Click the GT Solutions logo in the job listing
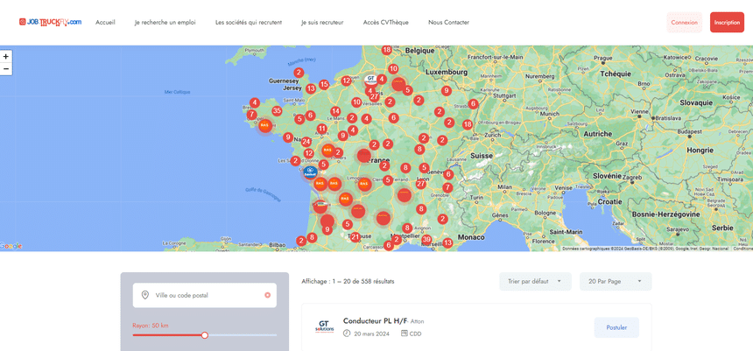This screenshot has height=351, width=753. (325, 327)
